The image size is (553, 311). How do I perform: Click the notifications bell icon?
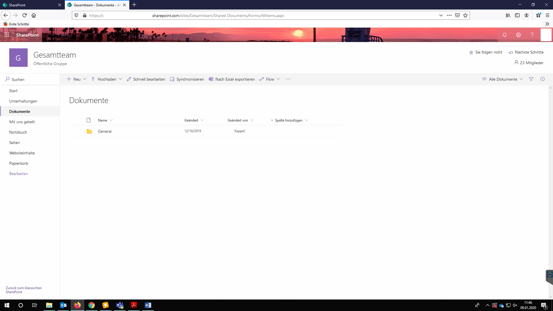505,35
